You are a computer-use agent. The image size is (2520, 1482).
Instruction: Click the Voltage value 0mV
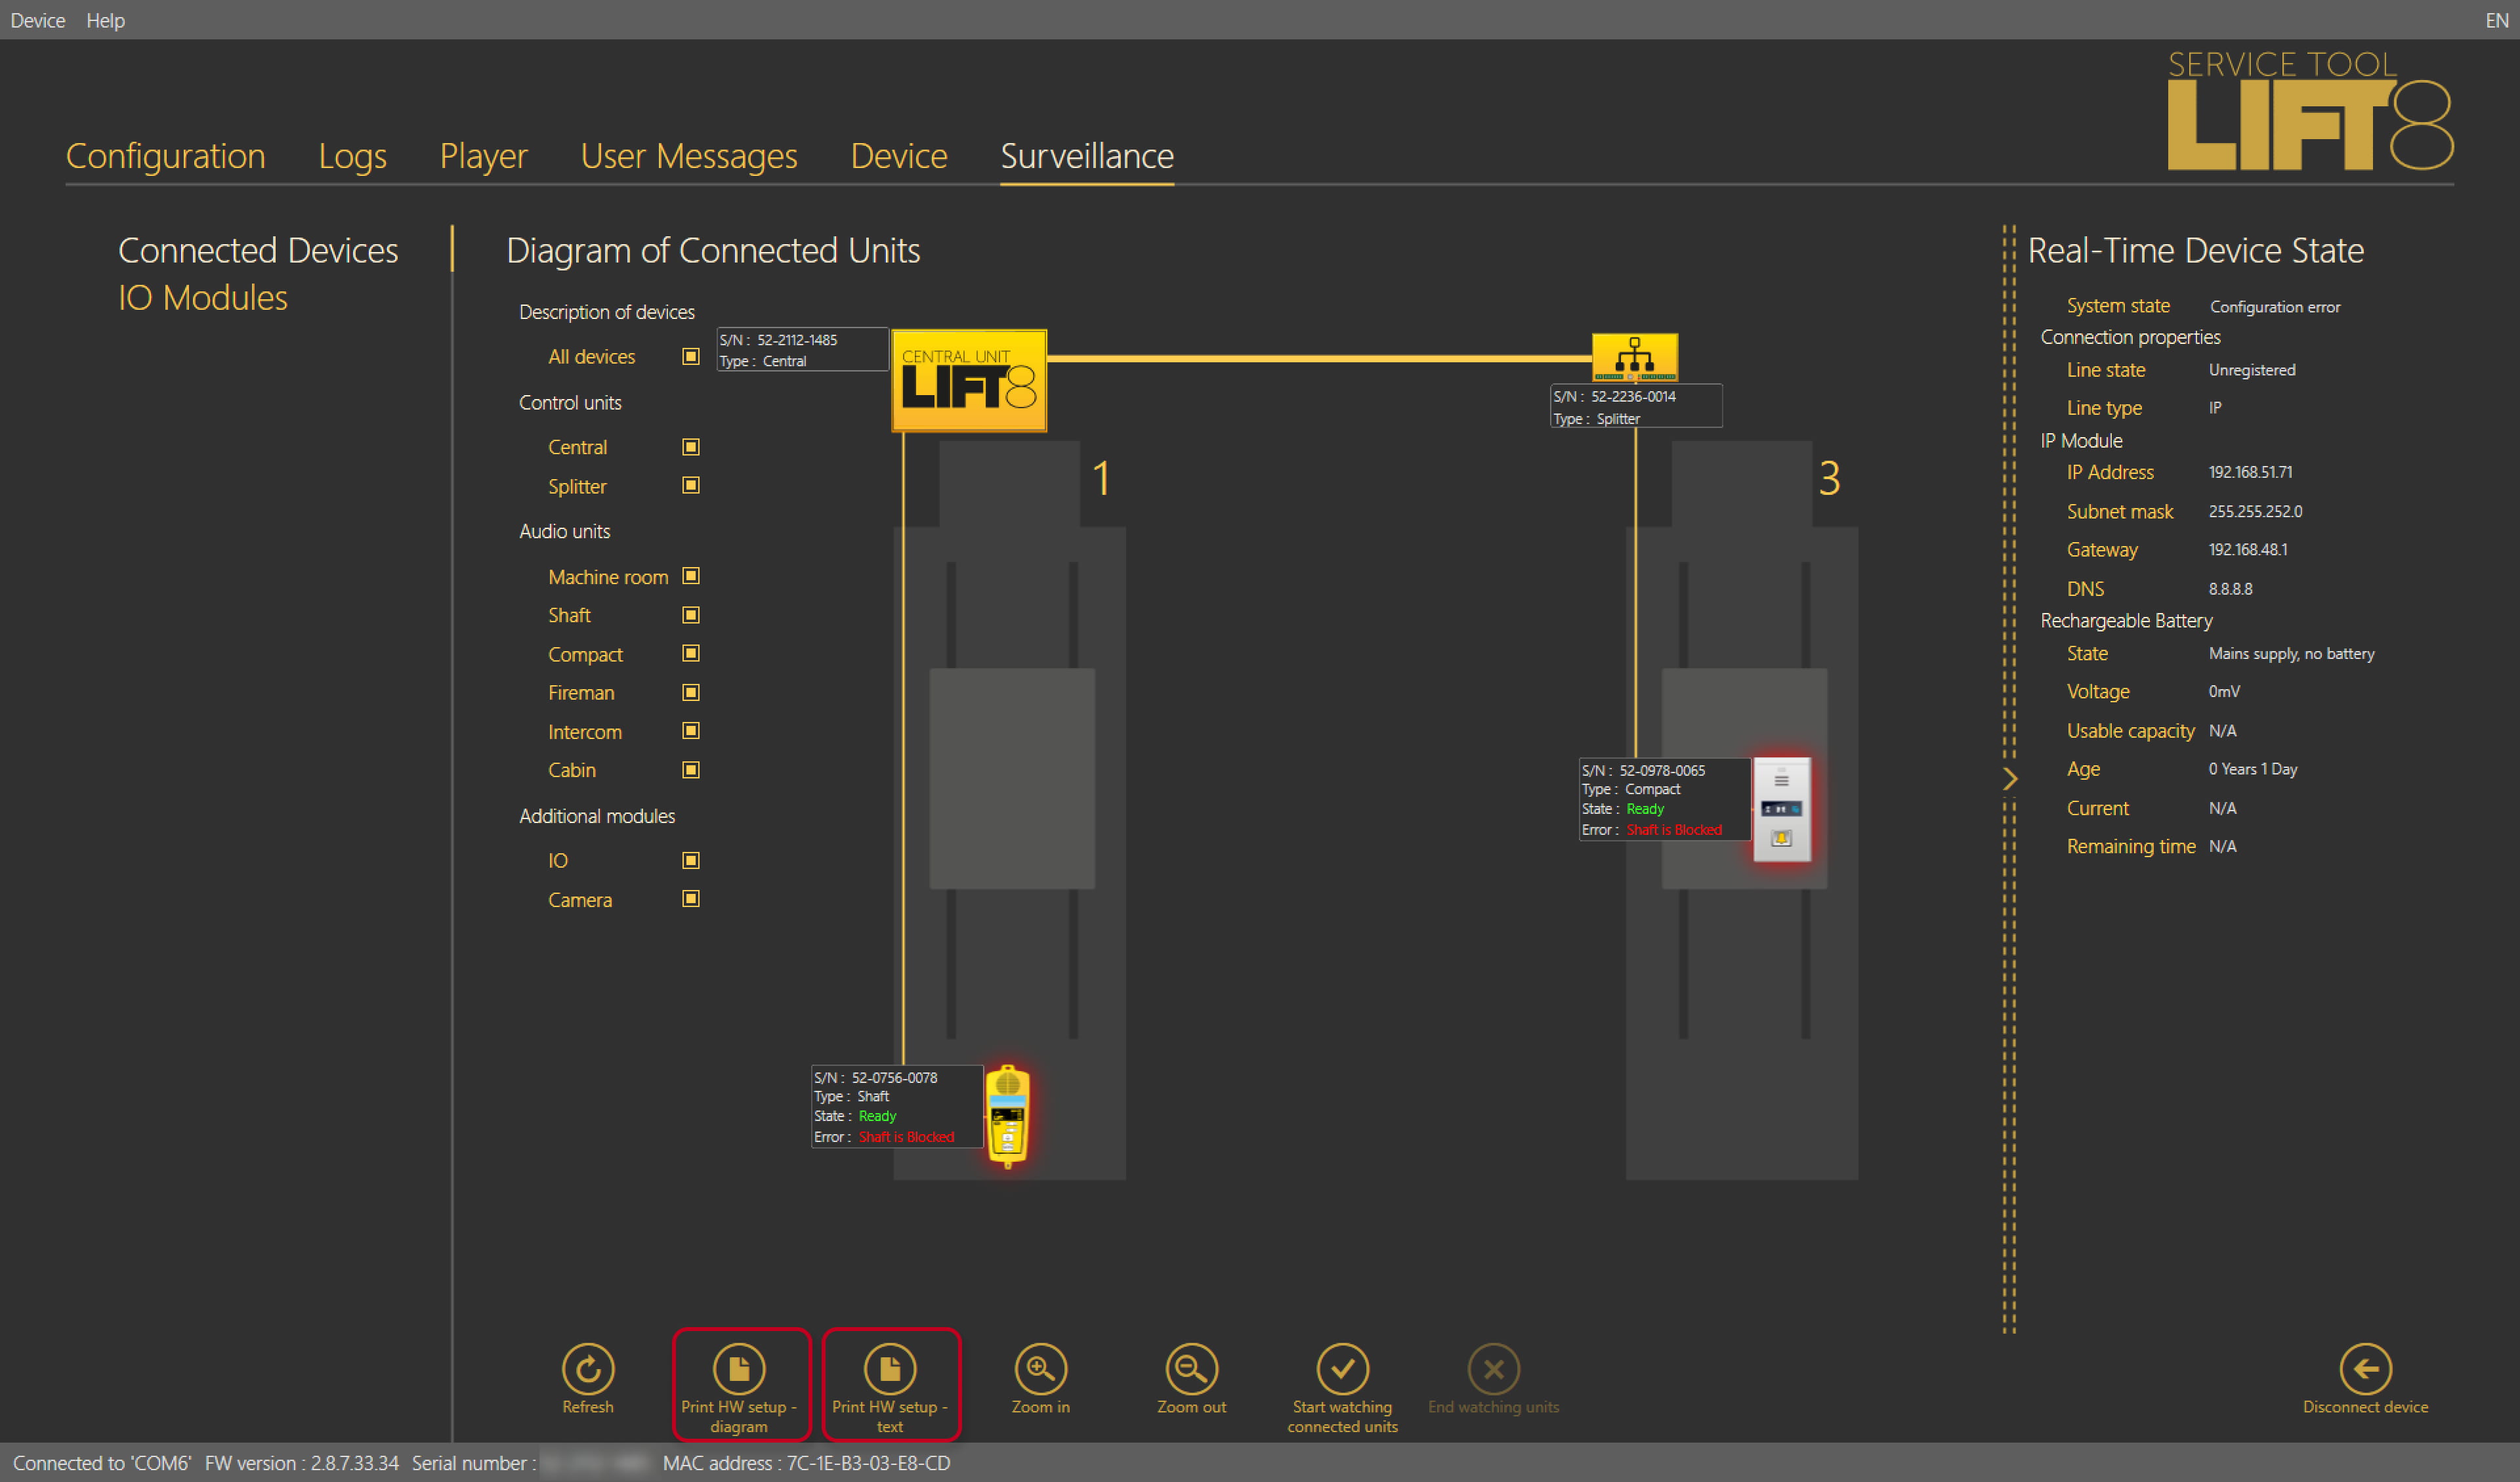click(x=2224, y=692)
